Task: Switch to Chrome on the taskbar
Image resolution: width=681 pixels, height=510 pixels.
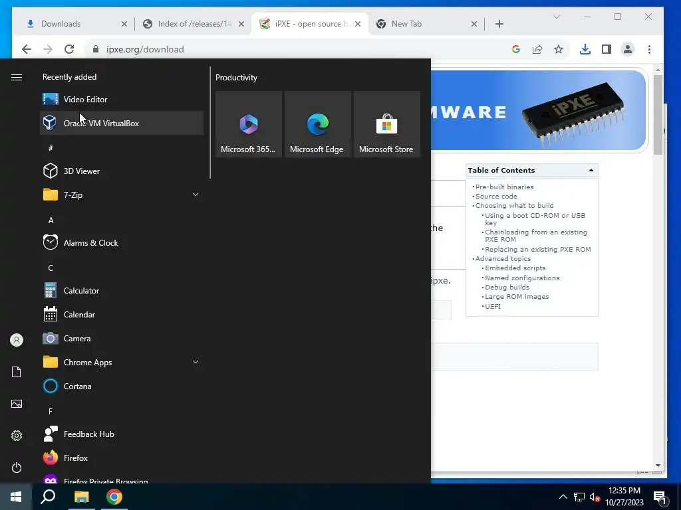Action: [x=114, y=497]
